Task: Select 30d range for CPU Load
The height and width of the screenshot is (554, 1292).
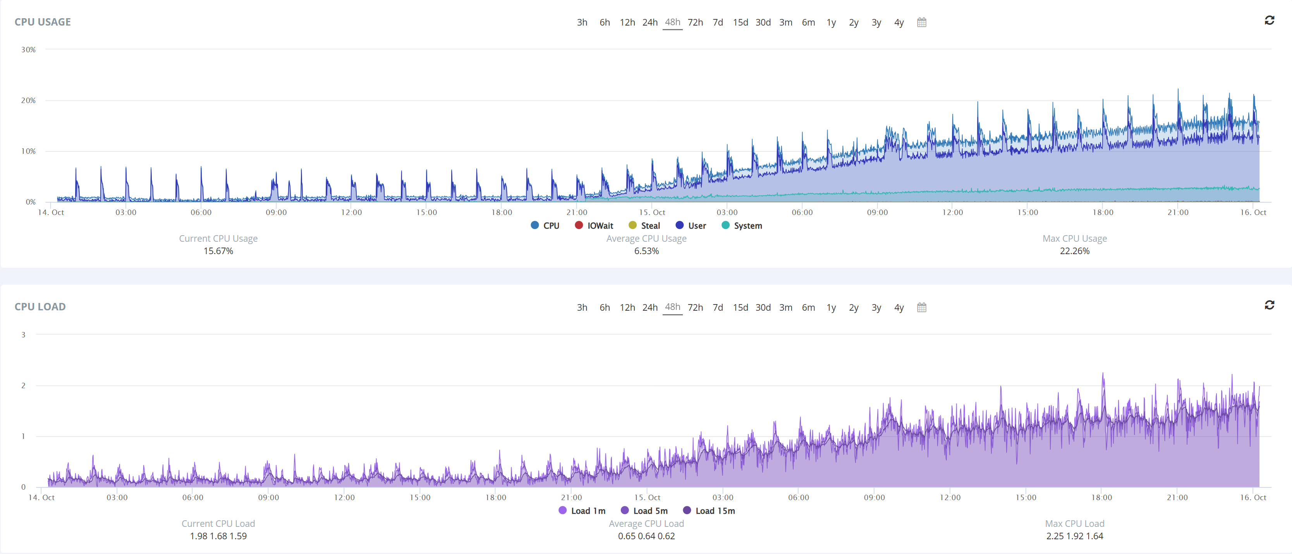Action: tap(763, 307)
